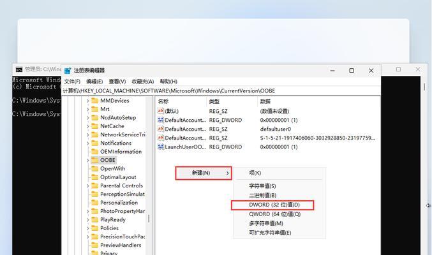
Task: Open the 编辑(E) menu
Action: coord(94,82)
